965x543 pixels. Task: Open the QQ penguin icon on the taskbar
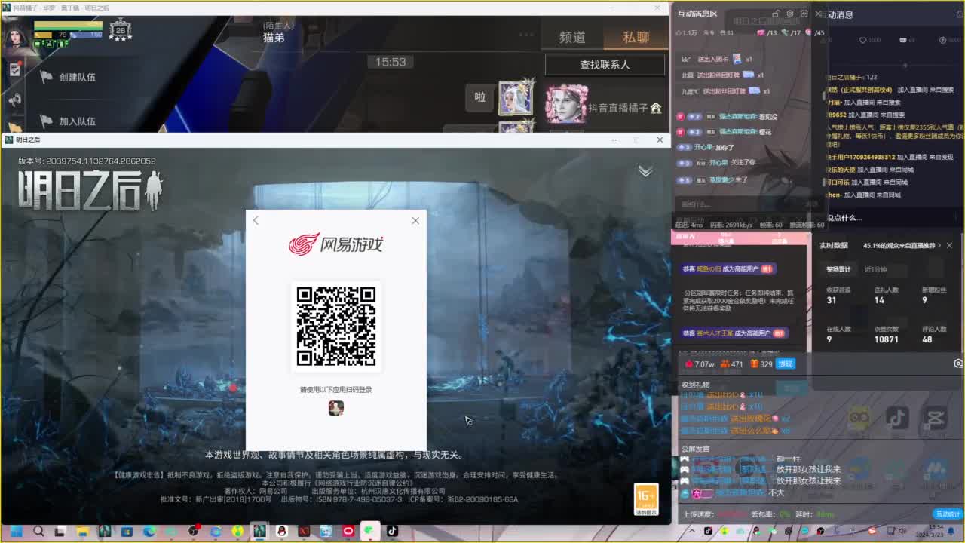(282, 531)
